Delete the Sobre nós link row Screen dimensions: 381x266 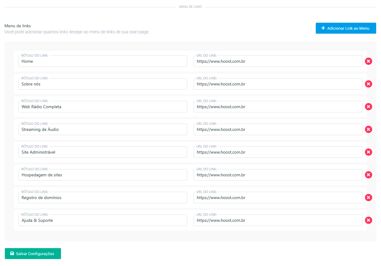click(x=368, y=84)
